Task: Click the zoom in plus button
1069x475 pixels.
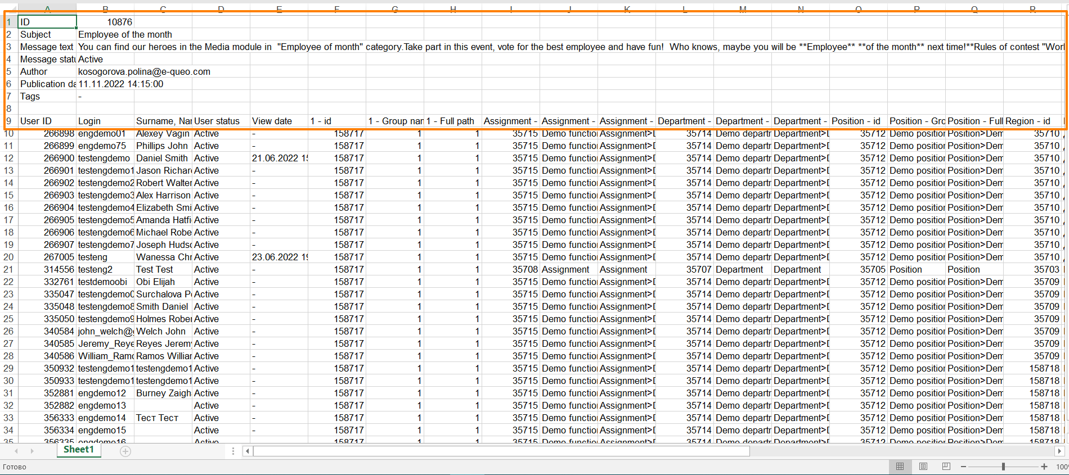Action: 1044,467
